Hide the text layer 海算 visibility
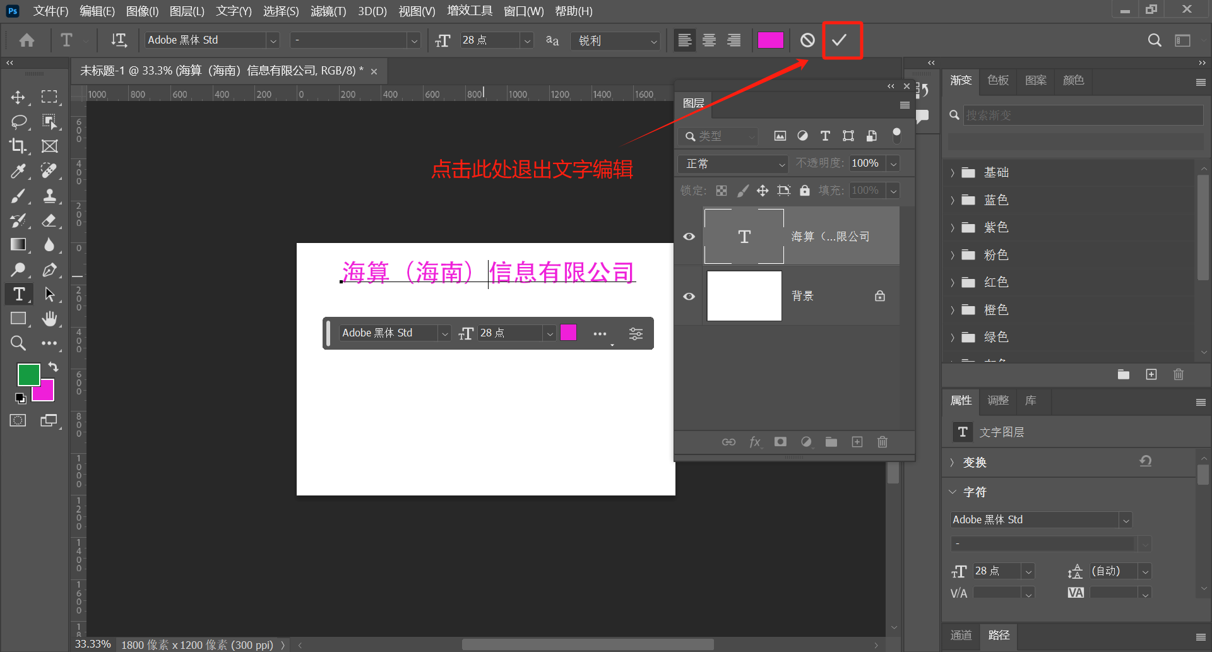Viewport: 1212px width, 652px height. pyautogui.click(x=689, y=237)
